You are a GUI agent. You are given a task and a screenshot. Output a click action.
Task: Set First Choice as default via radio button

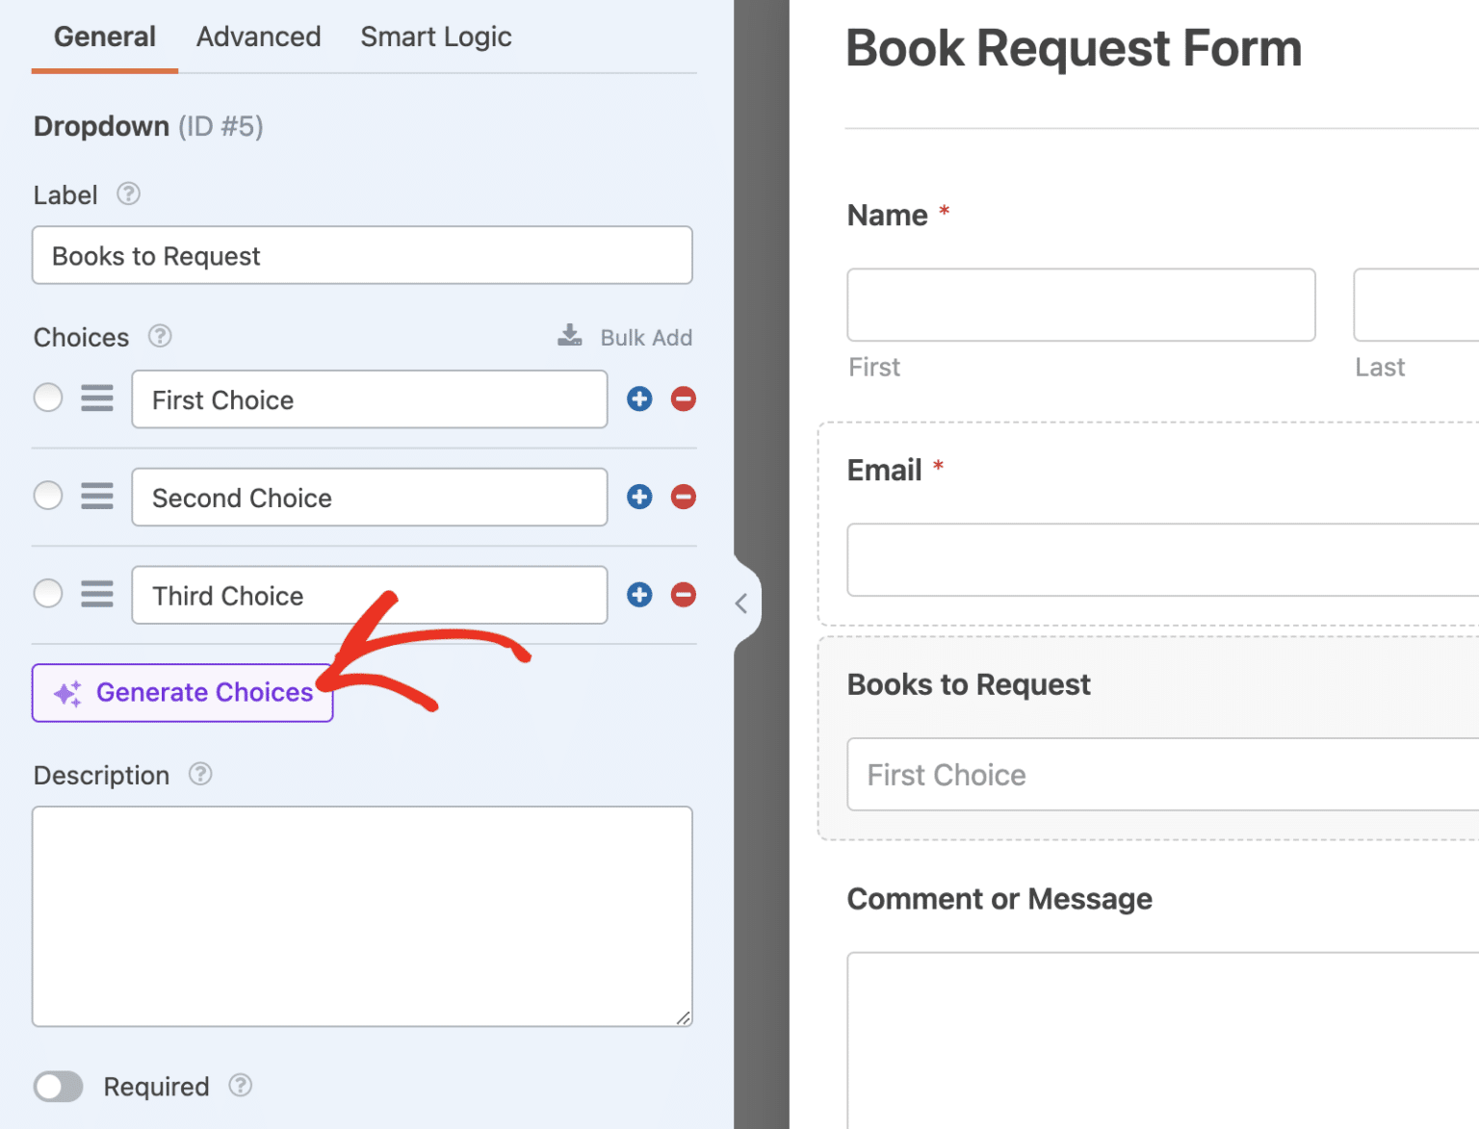coord(47,398)
